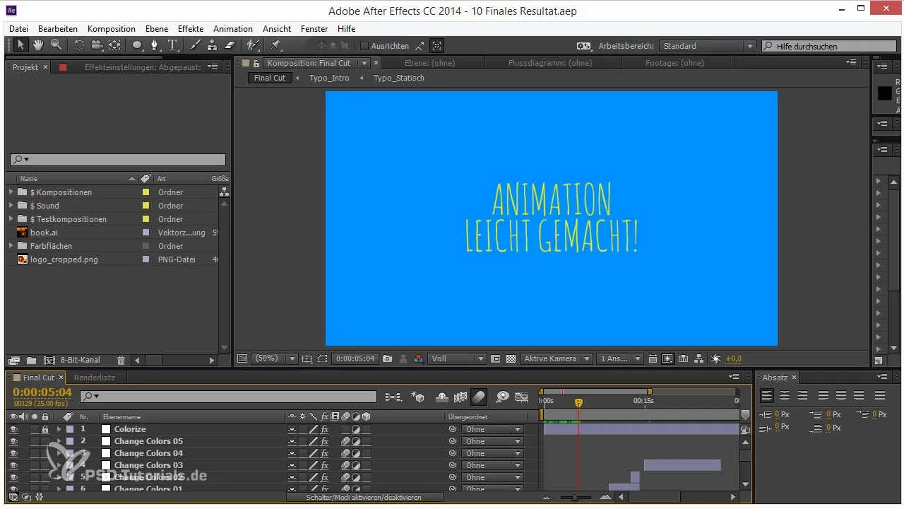Open the Effekte menu
This screenshot has width=904, height=509.
[x=191, y=29]
